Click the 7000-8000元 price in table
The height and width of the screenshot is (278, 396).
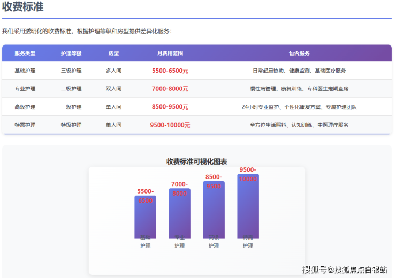coord(170,89)
